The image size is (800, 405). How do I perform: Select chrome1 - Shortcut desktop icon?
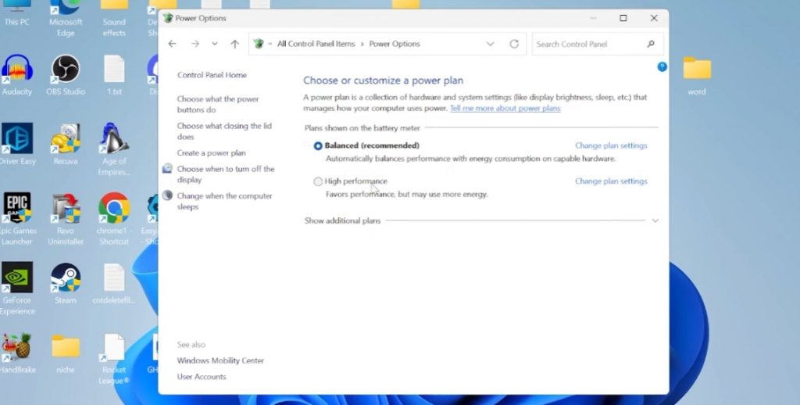(114, 218)
